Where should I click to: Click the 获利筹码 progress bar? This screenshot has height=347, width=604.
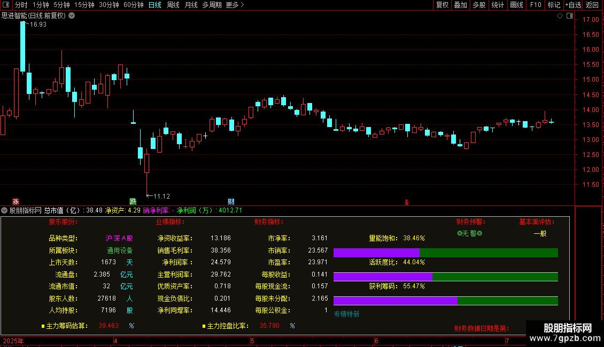pyautogui.click(x=446, y=301)
